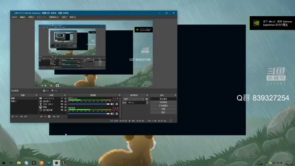Click the transition duration 300 ms field
Screen dimensions: 295x166
(x=136, y=103)
